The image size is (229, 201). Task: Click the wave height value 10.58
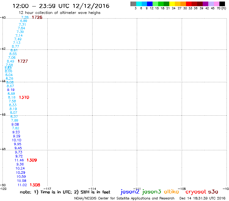click(22, 181)
